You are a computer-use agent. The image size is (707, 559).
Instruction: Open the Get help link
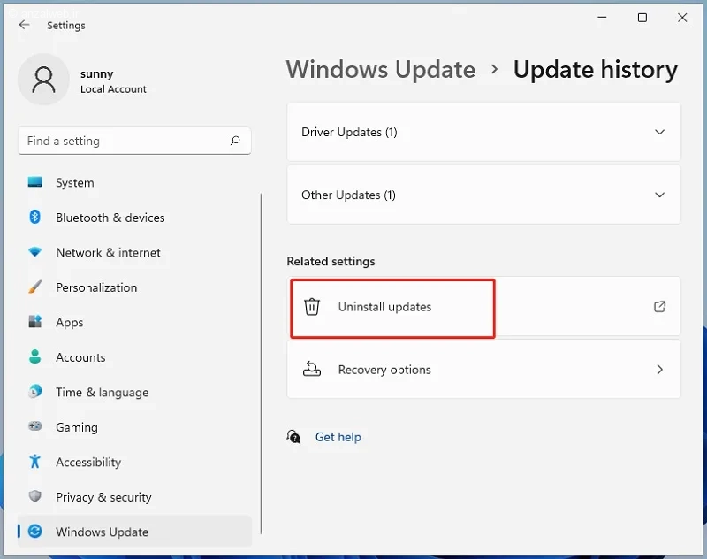click(x=338, y=437)
